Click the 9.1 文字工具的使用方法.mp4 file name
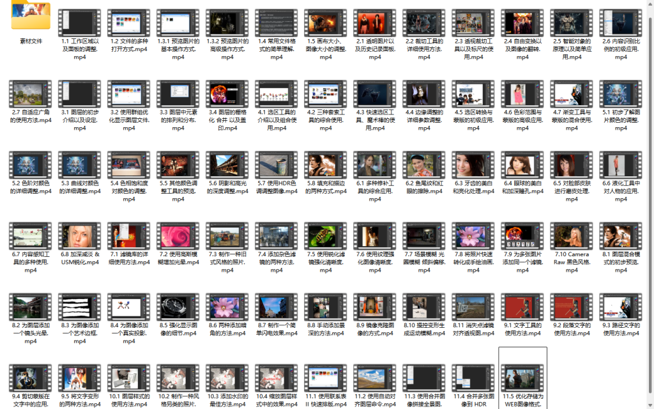The image size is (654, 409). point(522,328)
